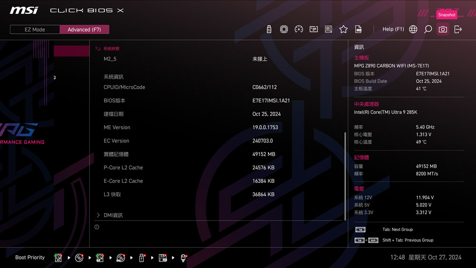This screenshot has width=476, height=268.
Task: Click the MSI logo
Action: point(24,10)
